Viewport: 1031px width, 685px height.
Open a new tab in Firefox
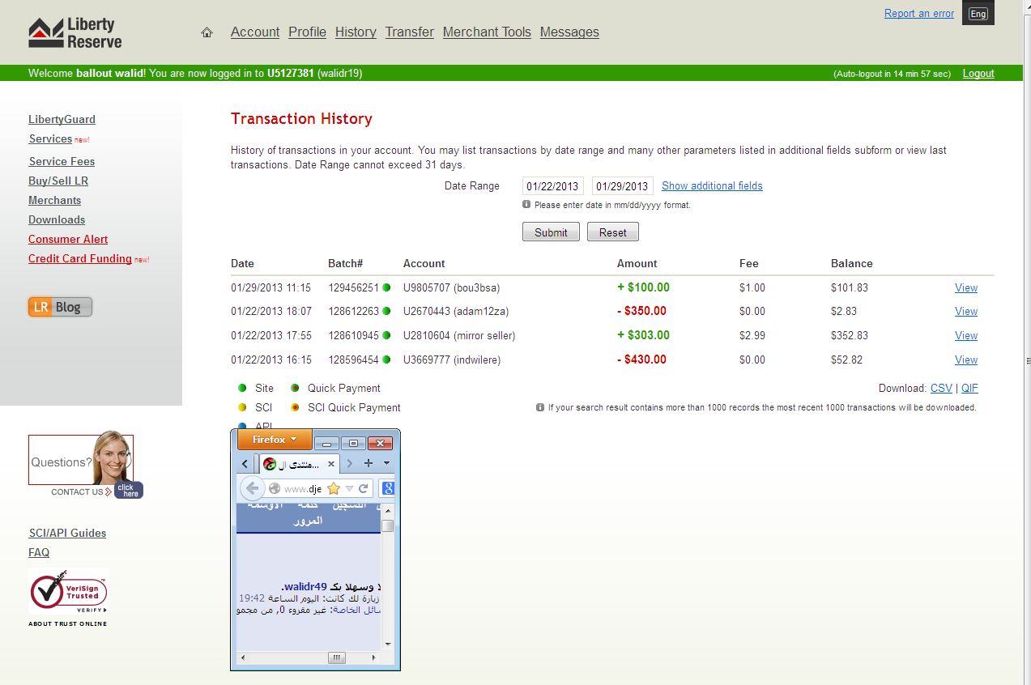pos(369,463)
